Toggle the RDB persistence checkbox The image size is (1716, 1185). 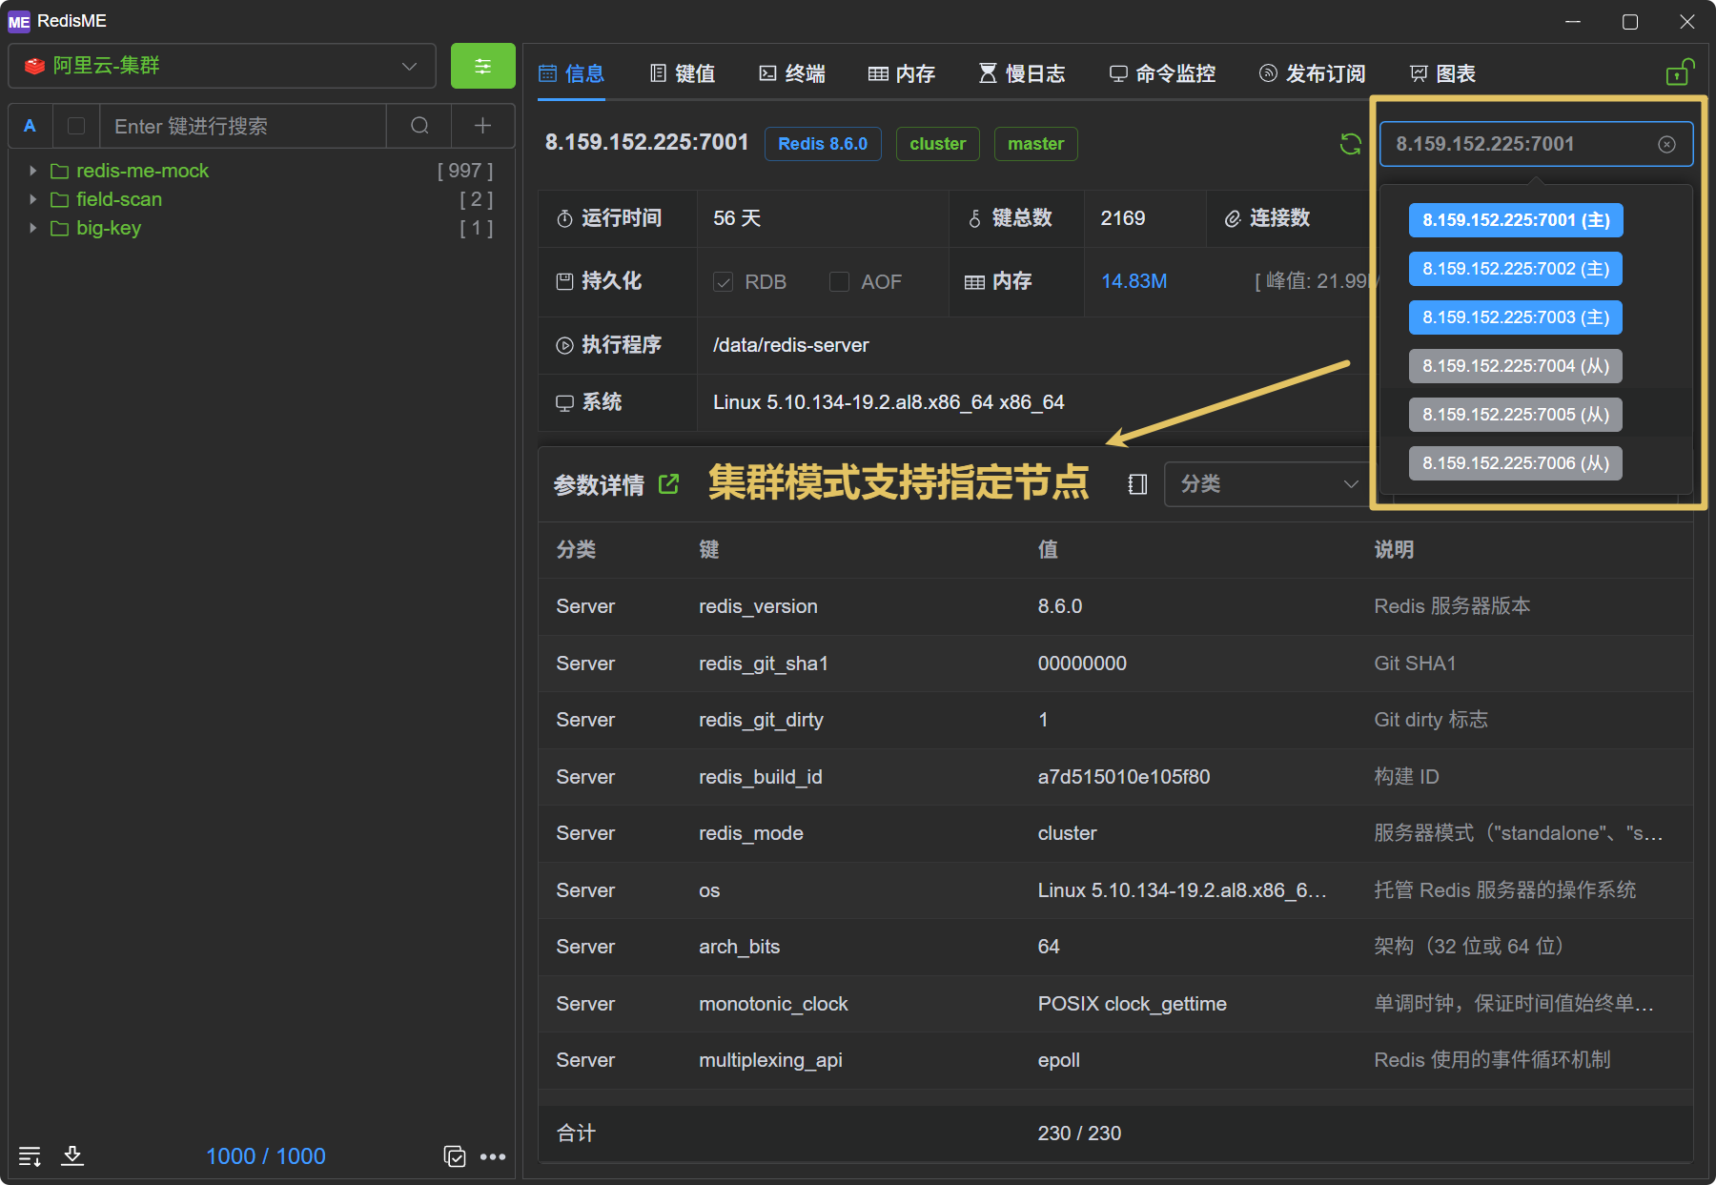pyautogui.click(x=724, y=282)
